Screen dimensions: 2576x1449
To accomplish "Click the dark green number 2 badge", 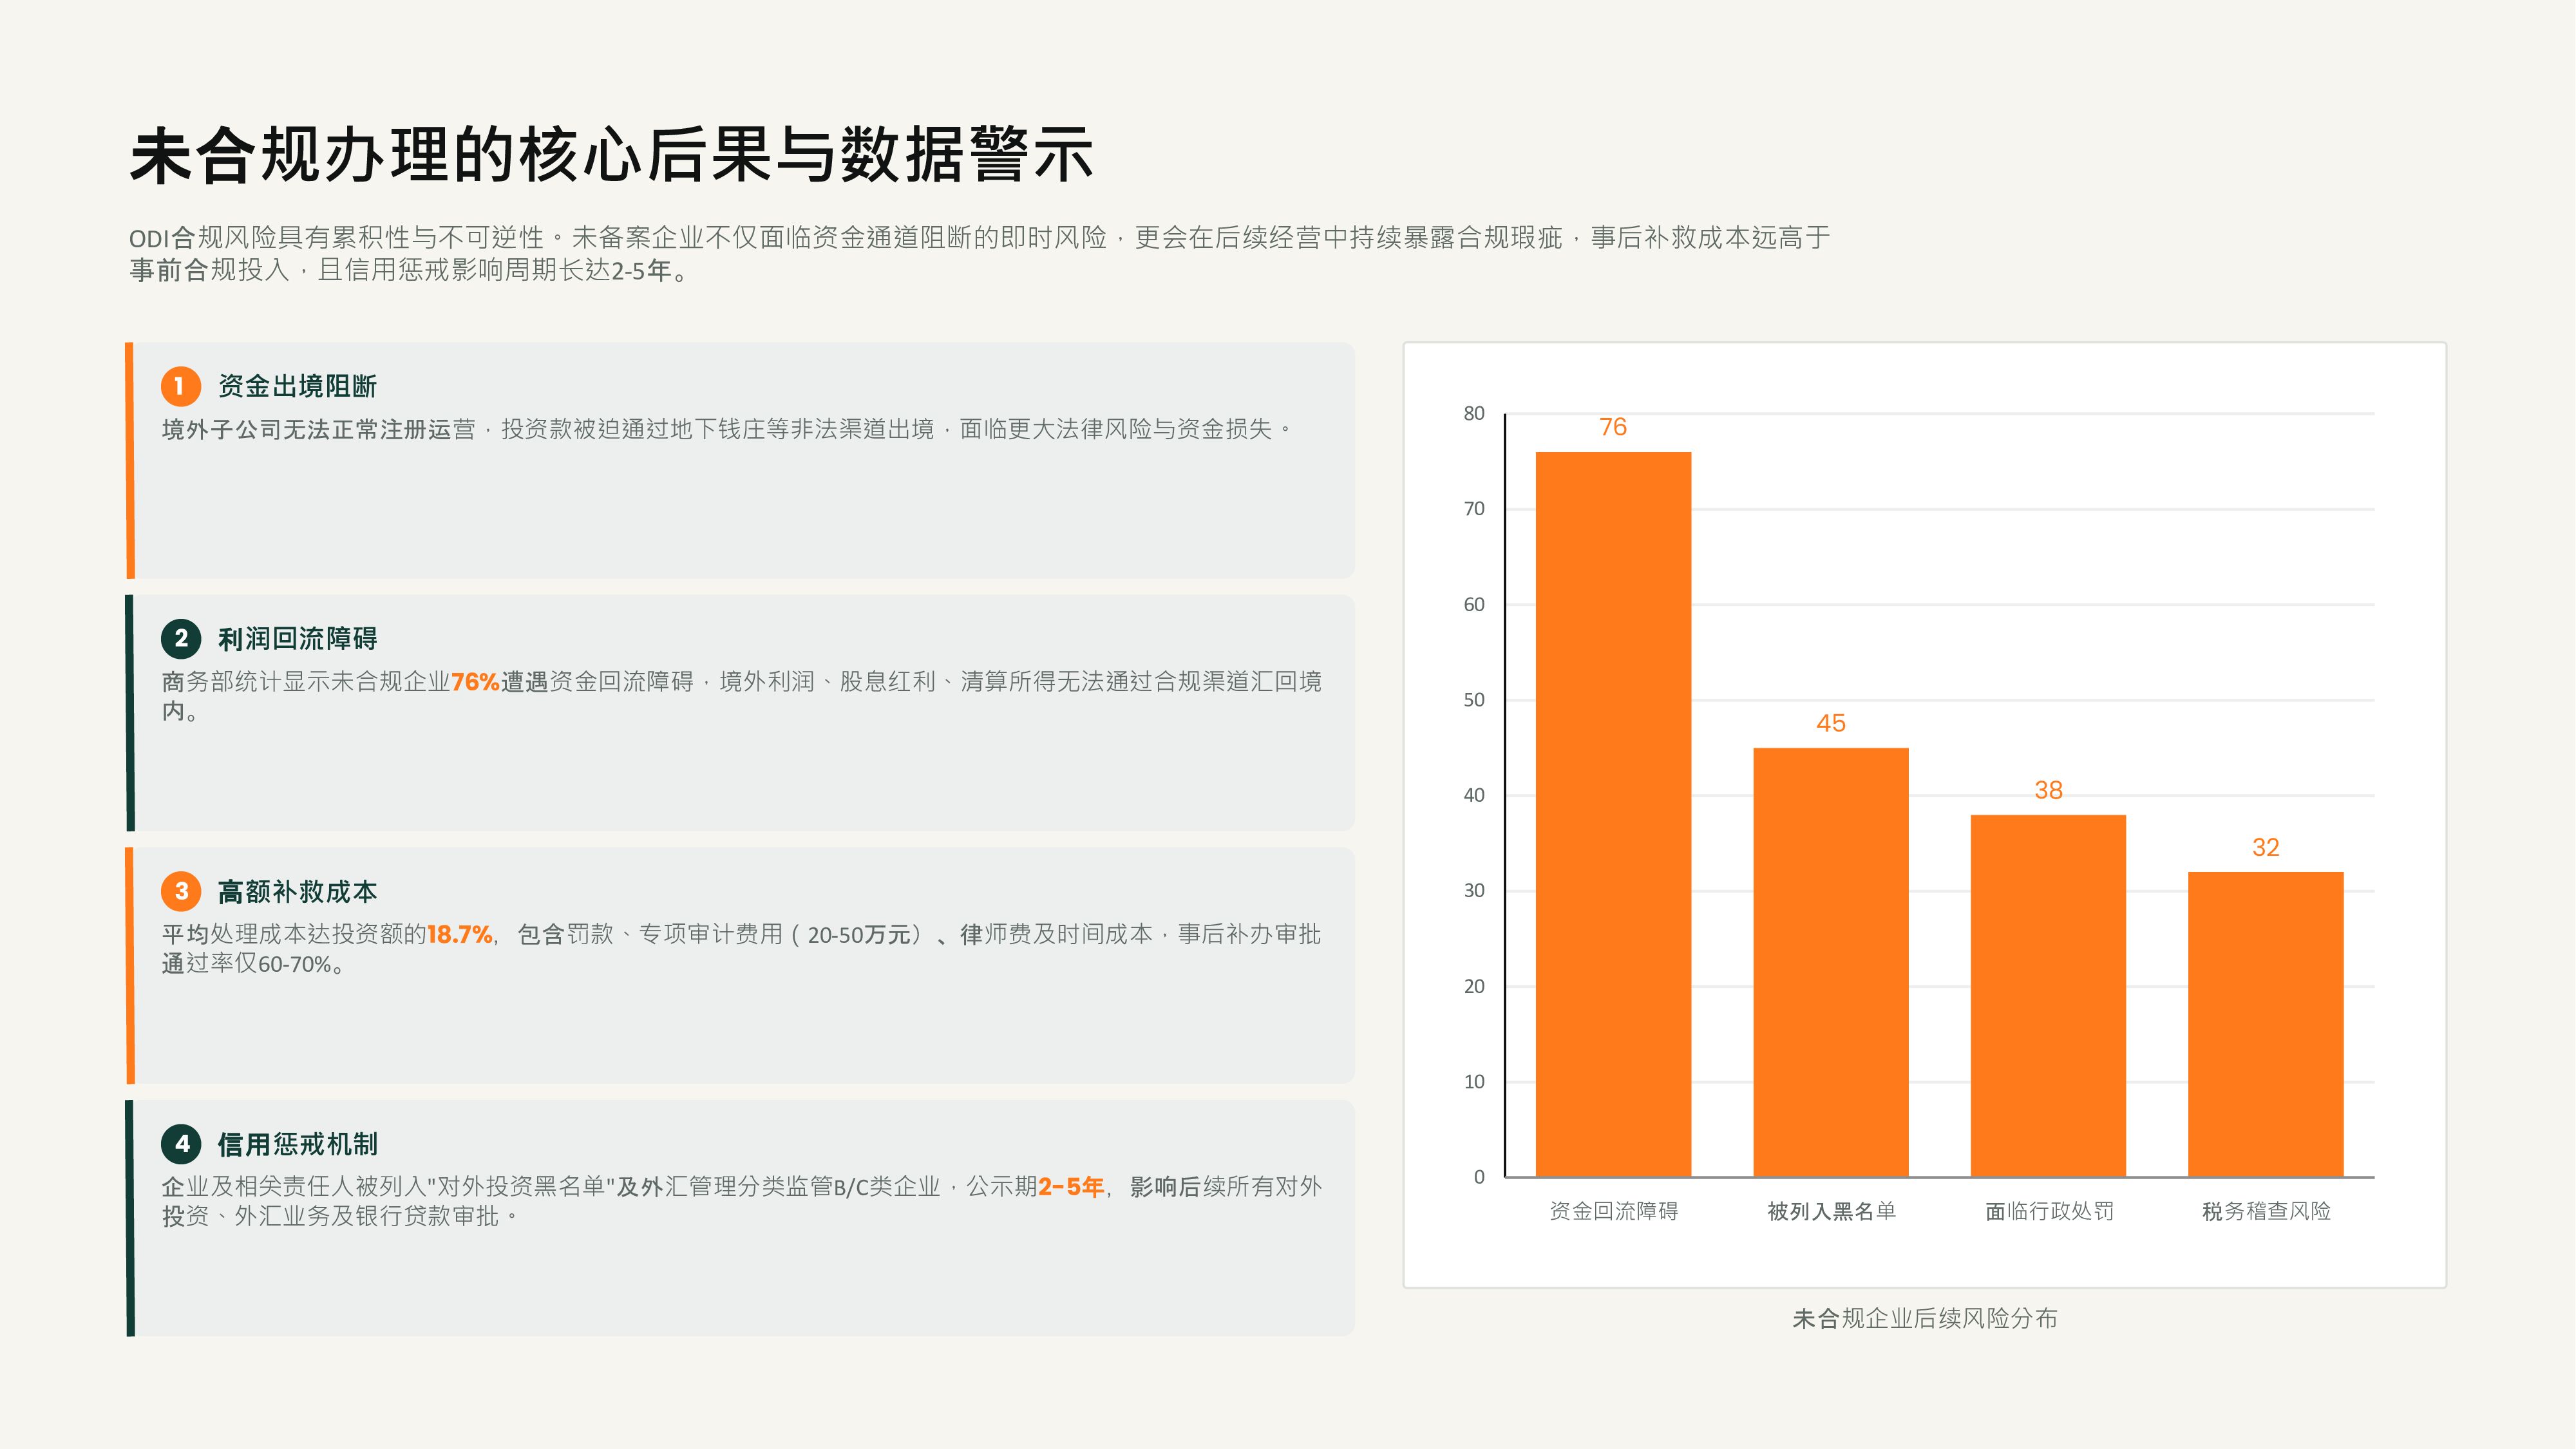I will (181, 638).
